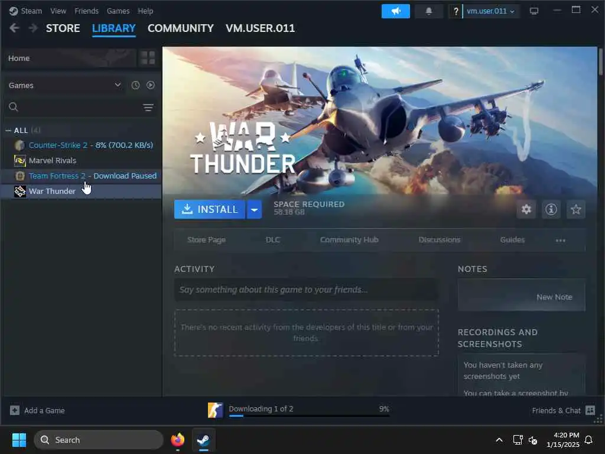
Task: Open the Discussions link
Action: (x=440, y=240)
